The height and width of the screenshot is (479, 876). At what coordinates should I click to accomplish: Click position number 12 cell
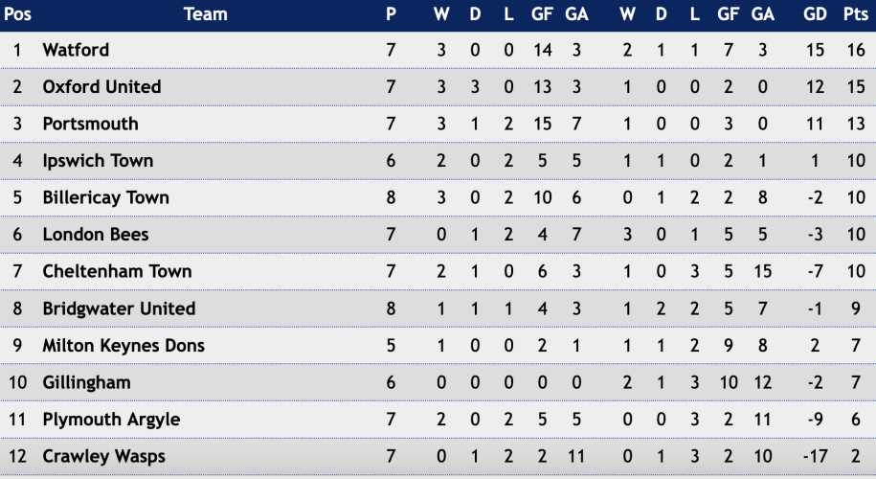(x=17, y=456)
